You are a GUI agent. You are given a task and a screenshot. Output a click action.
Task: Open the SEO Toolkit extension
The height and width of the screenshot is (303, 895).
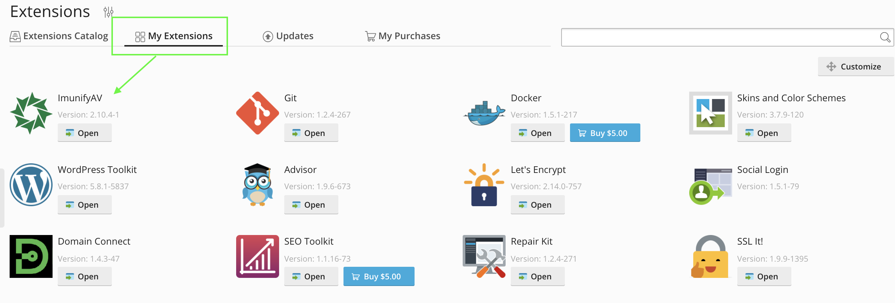coord(311,276)
